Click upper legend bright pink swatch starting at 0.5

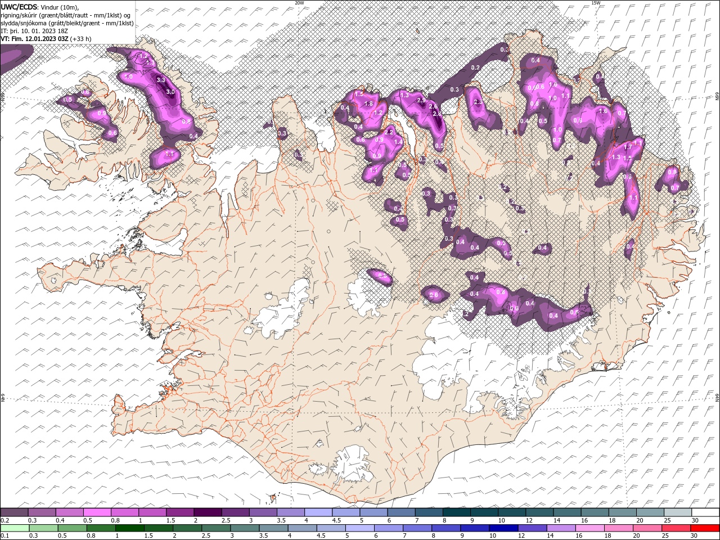click(97, 512)
